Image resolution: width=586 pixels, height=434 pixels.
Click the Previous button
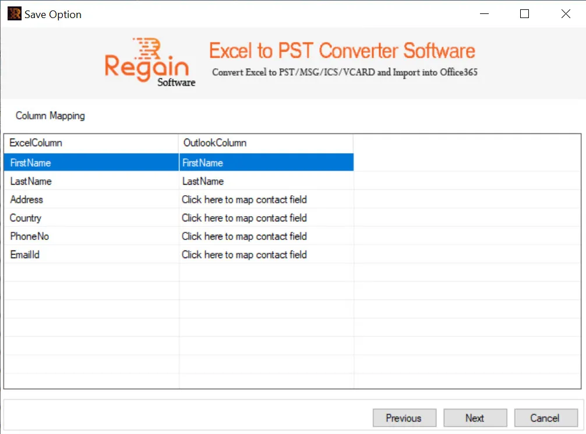pos(404,418)
